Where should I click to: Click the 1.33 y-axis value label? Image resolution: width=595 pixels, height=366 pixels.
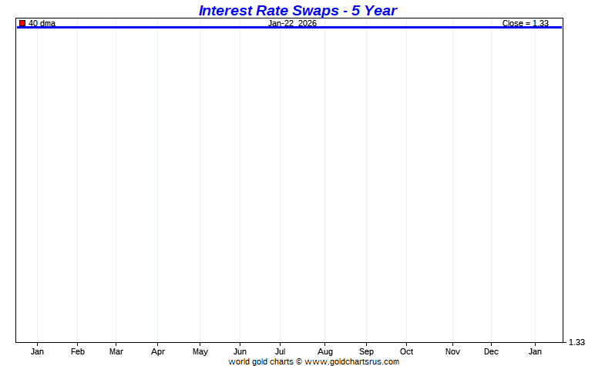pyautogui.click(x=577, y=342)
